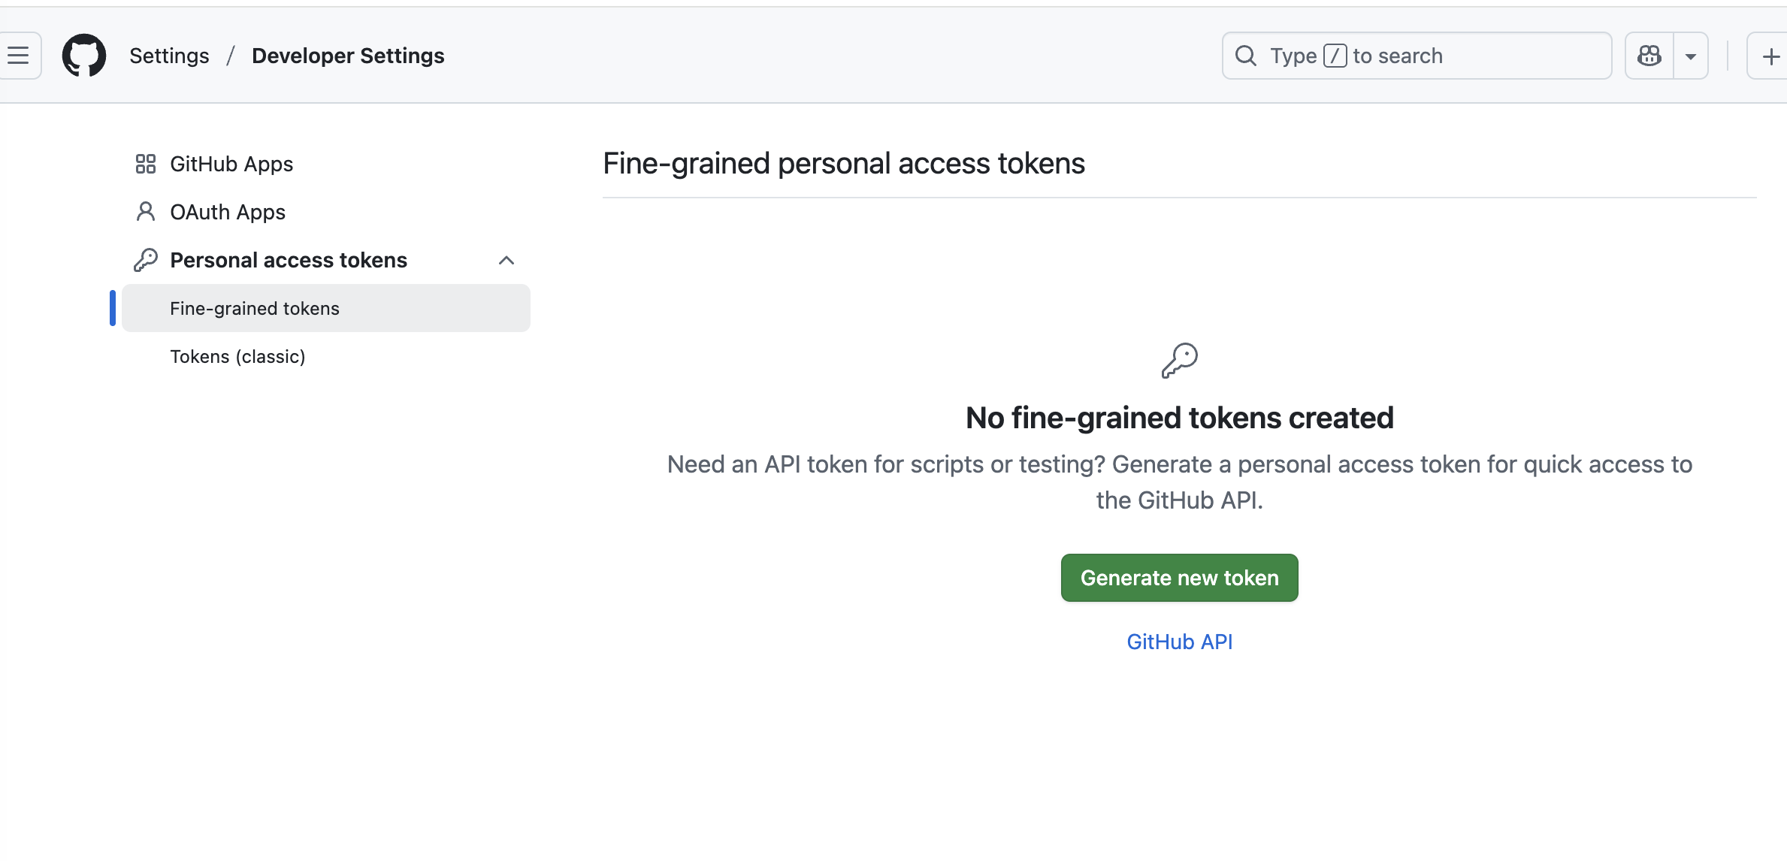
Task: Click the key icon beside Personal access tokens
Action: 145,259
